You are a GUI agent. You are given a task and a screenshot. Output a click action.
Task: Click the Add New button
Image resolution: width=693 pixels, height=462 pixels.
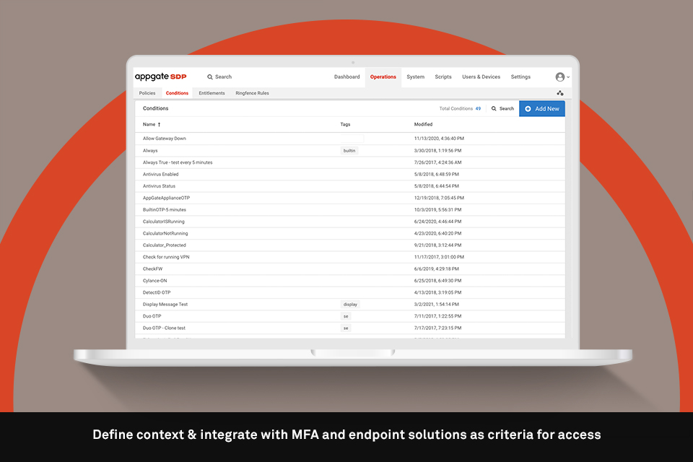(x=542, y=108)
